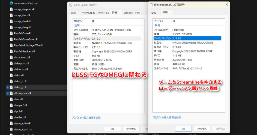Click プロパティや個人情報を削除 link in sl.interposer.dll dialog

167,117
